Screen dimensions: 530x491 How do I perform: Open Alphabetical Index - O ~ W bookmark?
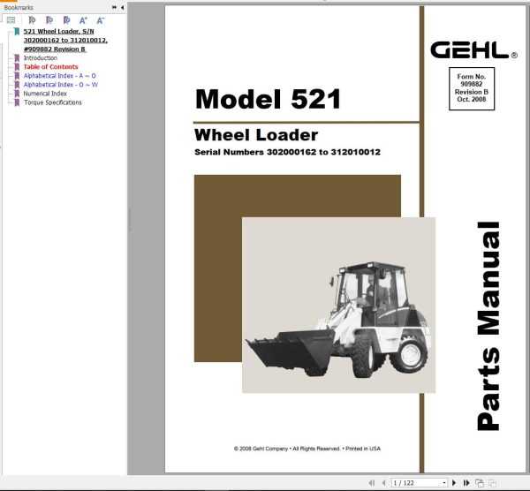point(60,85)
